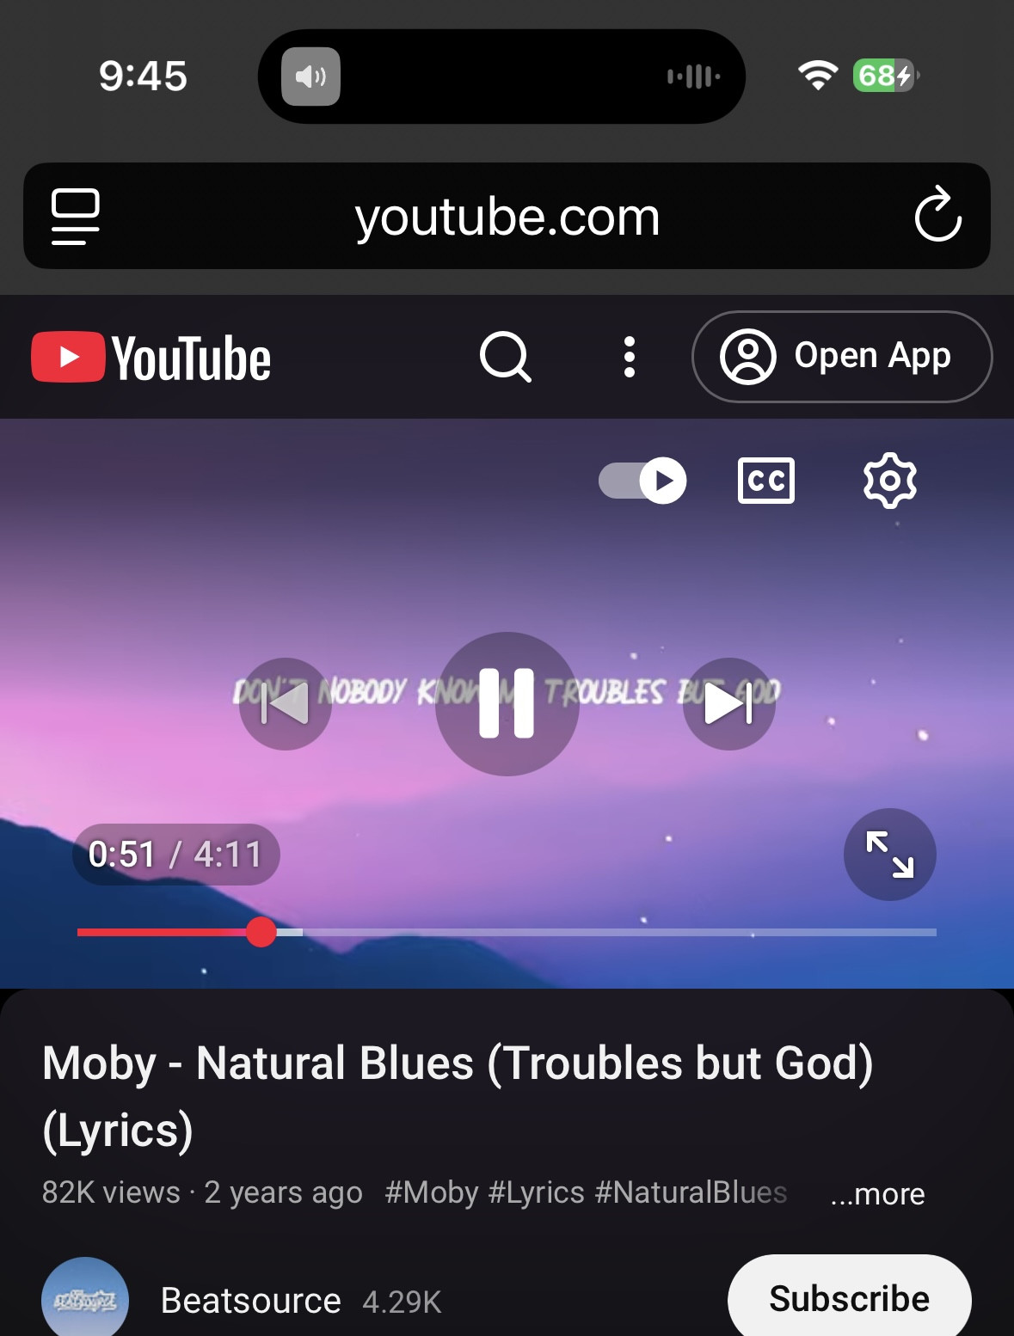Open the YouTube search icon
The height and width of the screenshot is (1336, 1014).
click(506, 357)
